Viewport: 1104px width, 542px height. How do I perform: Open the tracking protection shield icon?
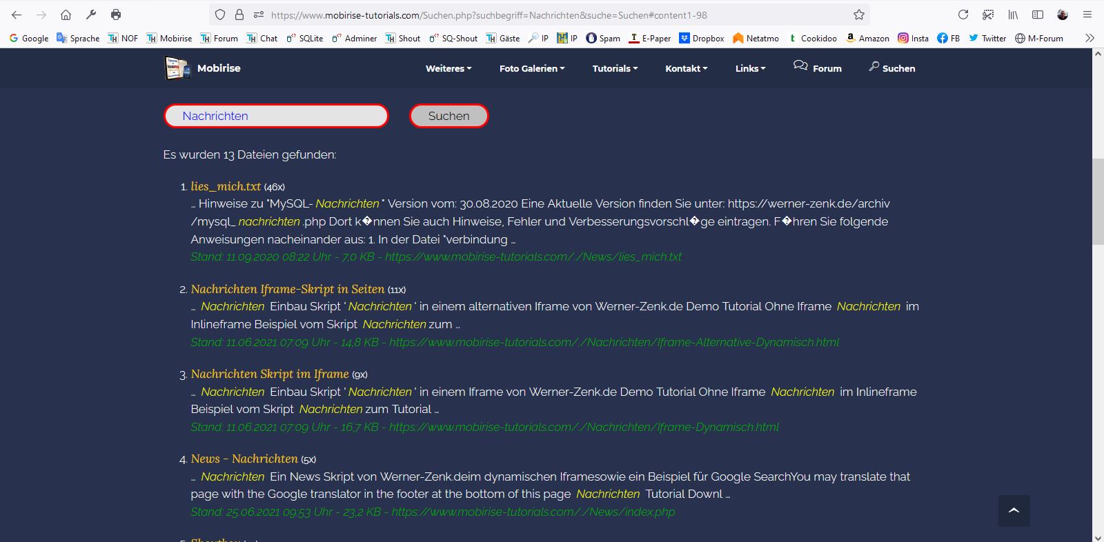click(x=220, y=14)
